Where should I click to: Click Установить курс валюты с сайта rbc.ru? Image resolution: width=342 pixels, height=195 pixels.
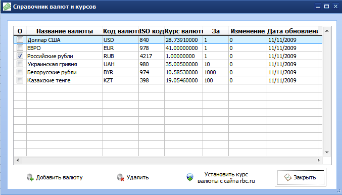coord(226,177)
